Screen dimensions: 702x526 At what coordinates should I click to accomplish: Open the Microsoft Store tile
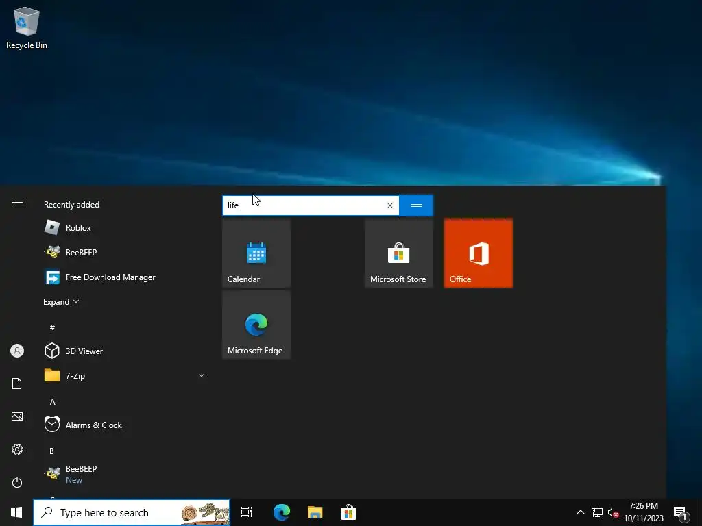click(398, 253)
